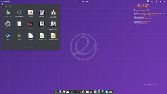167x94 pixels.
Task: Open Etcher
Action: pos(19,37)
